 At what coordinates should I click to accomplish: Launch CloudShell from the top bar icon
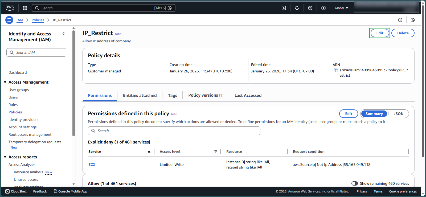(284, 8)
